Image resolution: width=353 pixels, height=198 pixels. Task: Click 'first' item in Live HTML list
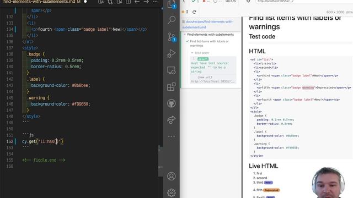[x=259, y=173]
